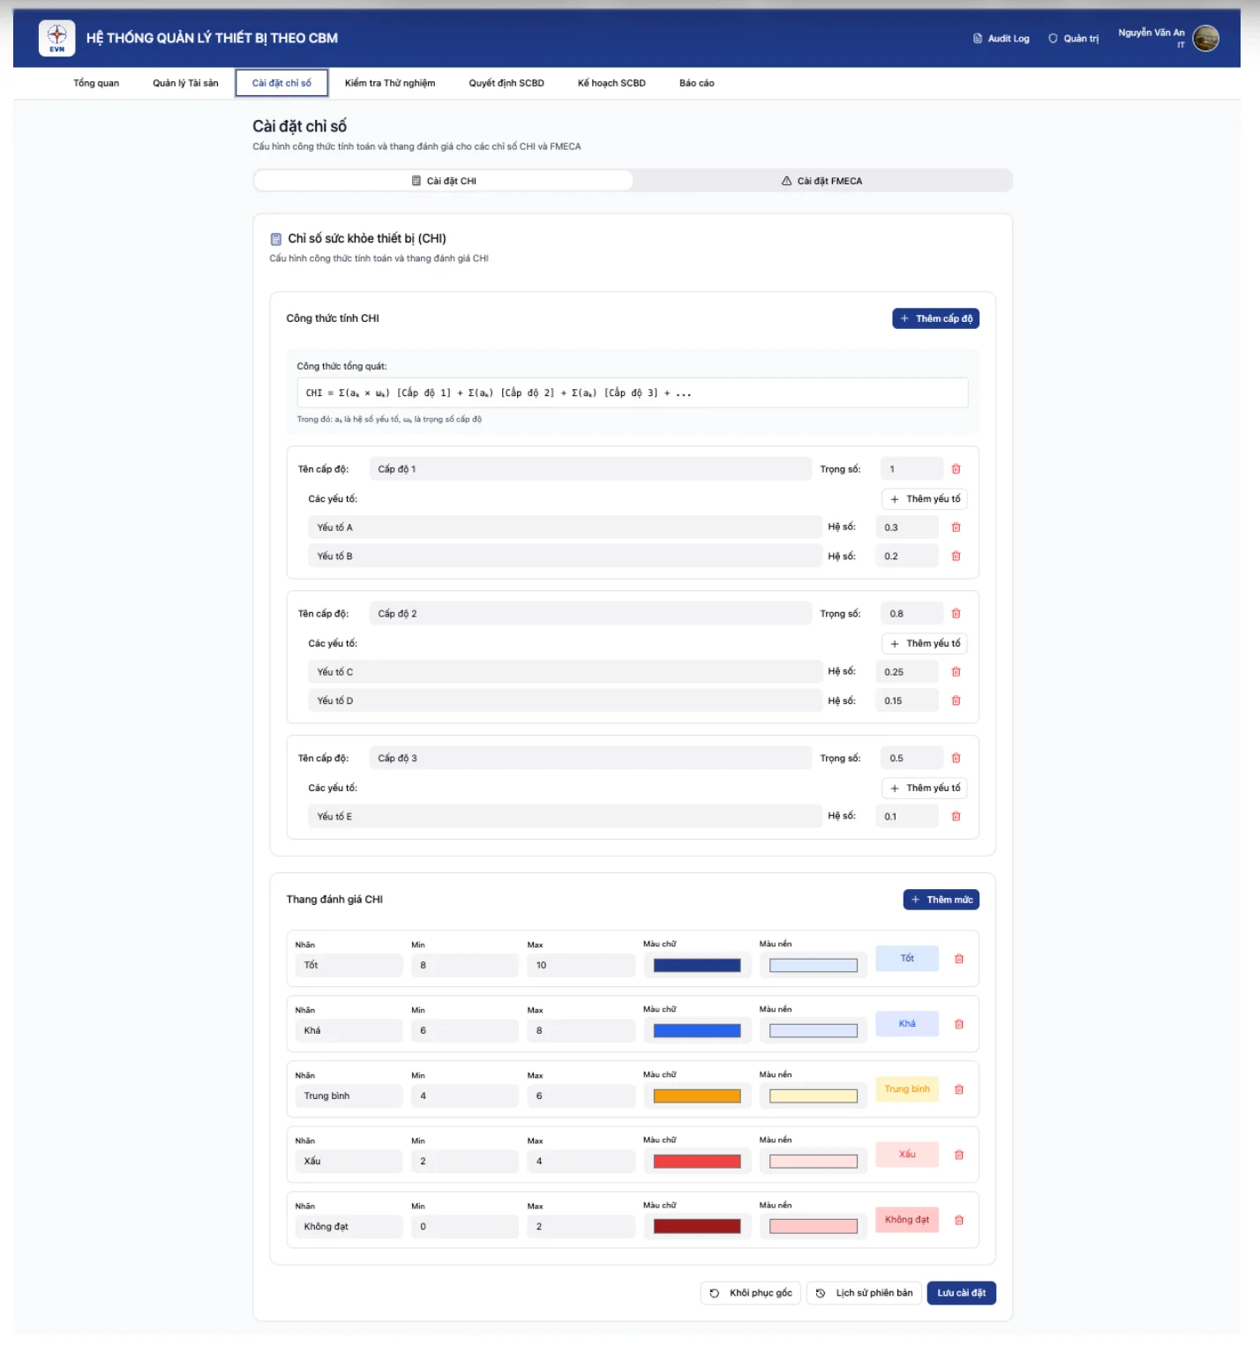
Task: Pick background color for Trung bình
Action: [814, 1096]
